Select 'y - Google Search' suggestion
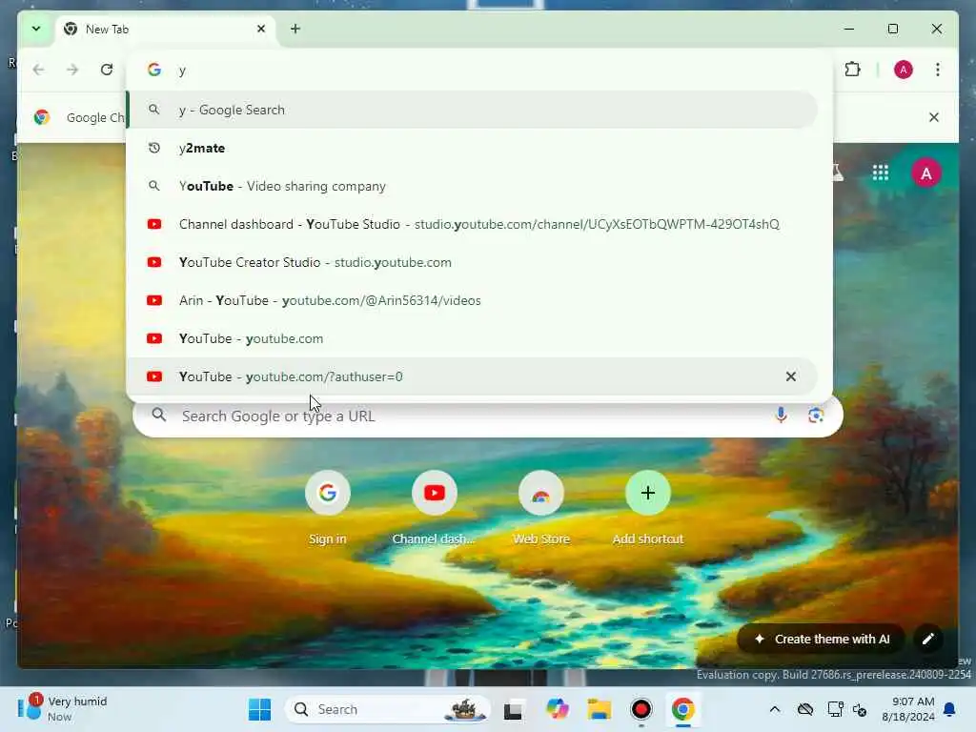The image size is (976, 732). [x=472, y=110]
